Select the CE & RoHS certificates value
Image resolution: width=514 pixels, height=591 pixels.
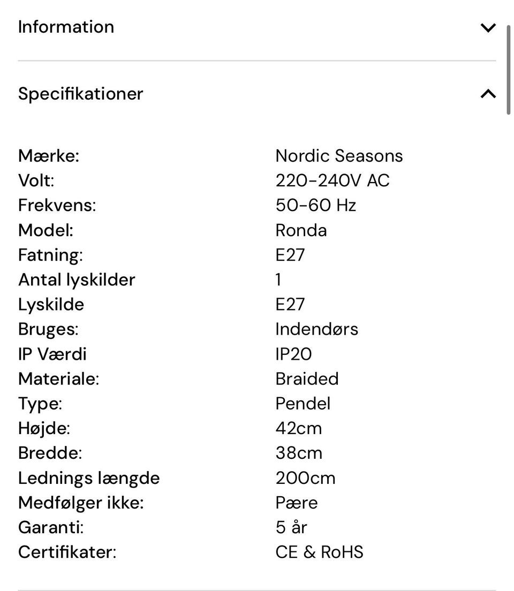(319, 552)
